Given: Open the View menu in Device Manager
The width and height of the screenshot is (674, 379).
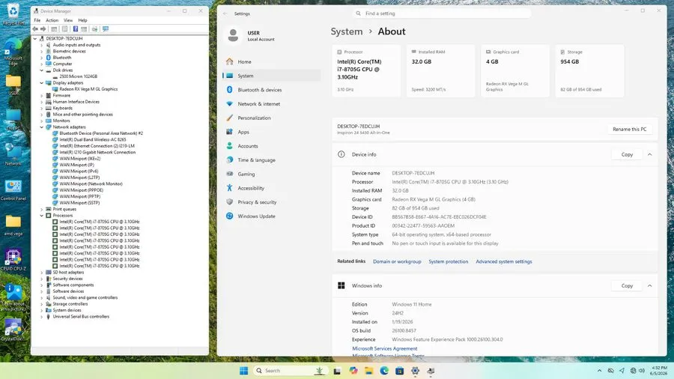Looking at the screenshot, I should point(68,20).
